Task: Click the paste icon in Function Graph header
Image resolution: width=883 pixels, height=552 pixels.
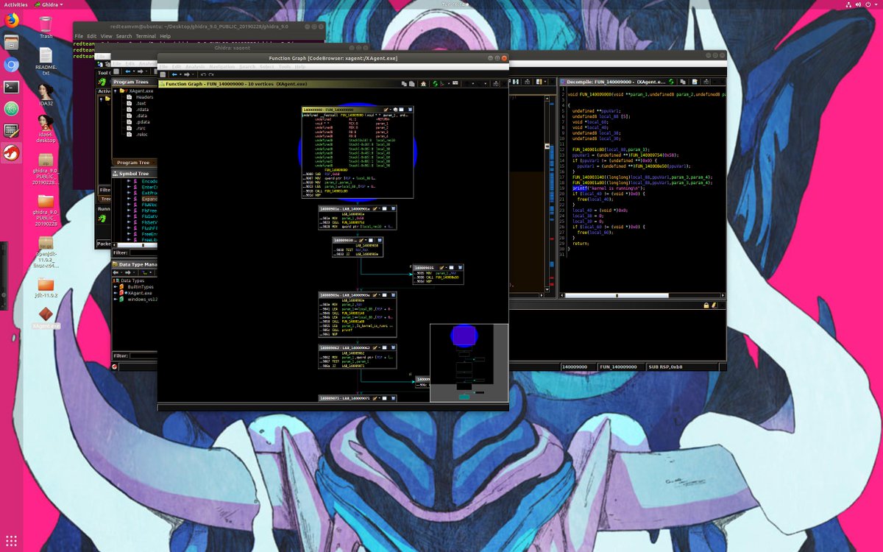Action: pyautogui.click(x=411, y=84)
